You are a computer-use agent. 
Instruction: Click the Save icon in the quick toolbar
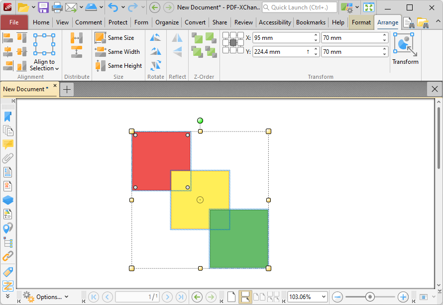pos(43,7)
